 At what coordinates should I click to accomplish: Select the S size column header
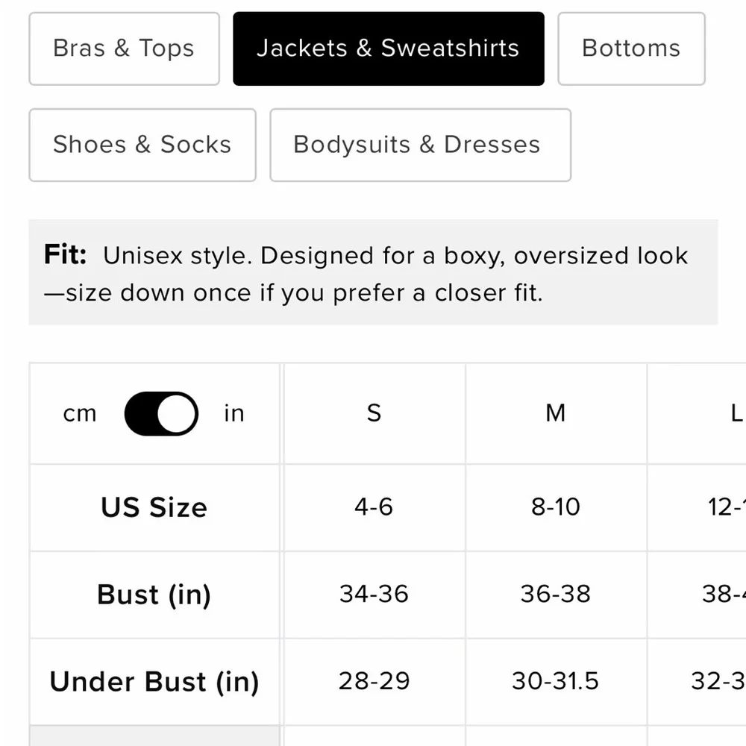point(374,413)
